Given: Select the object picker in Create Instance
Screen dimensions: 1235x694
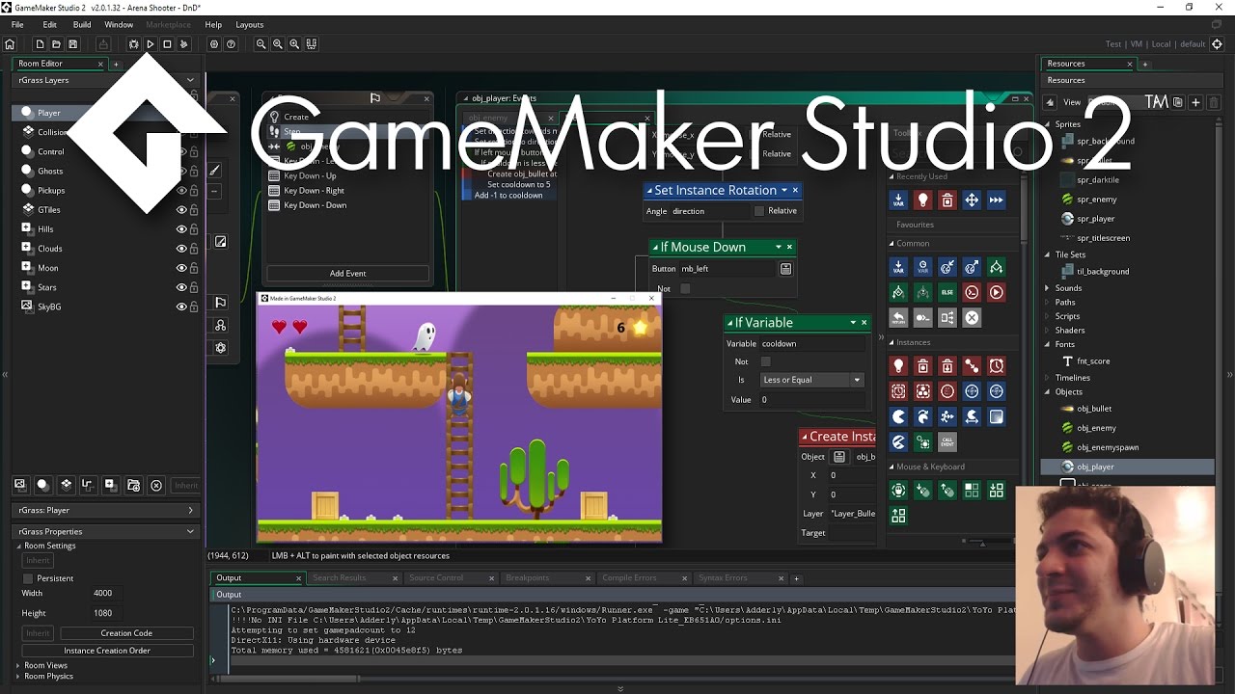Looking at the screenshot, I should [839, 457].
